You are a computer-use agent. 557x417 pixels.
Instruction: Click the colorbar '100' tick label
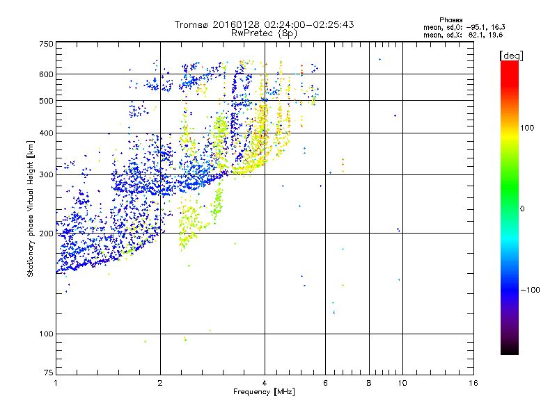tap(527, 128)
